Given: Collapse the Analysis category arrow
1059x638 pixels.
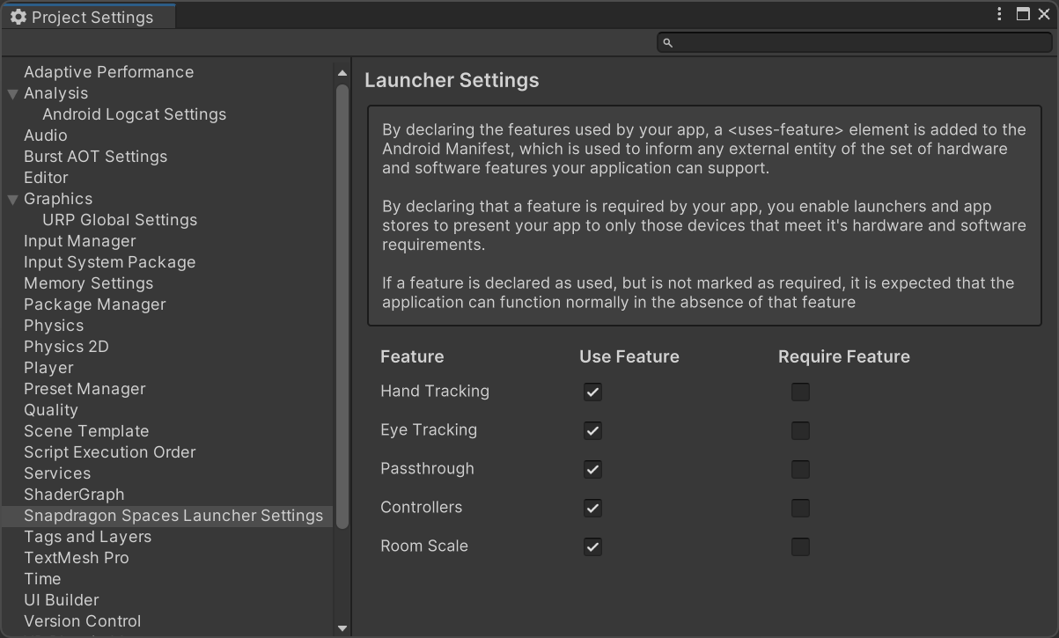Looking at the screenshot, I should [12, 93].
